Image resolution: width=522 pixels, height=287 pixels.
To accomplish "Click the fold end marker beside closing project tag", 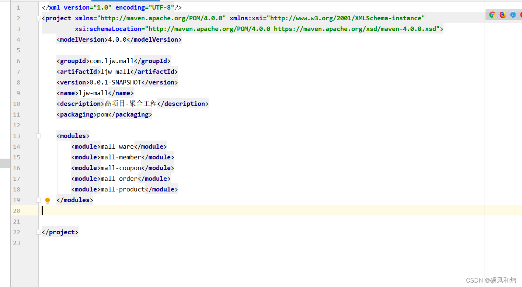I will pos(38,232).
